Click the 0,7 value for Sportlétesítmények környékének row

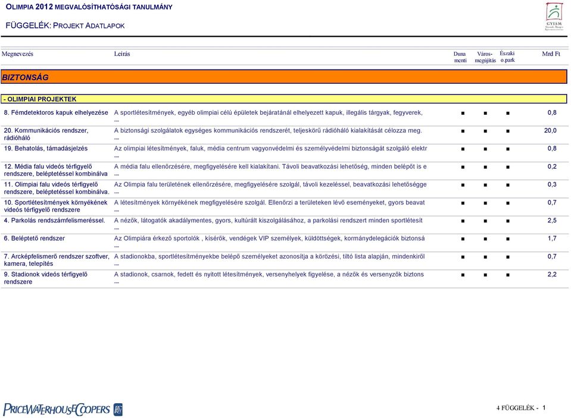(552, 203)
